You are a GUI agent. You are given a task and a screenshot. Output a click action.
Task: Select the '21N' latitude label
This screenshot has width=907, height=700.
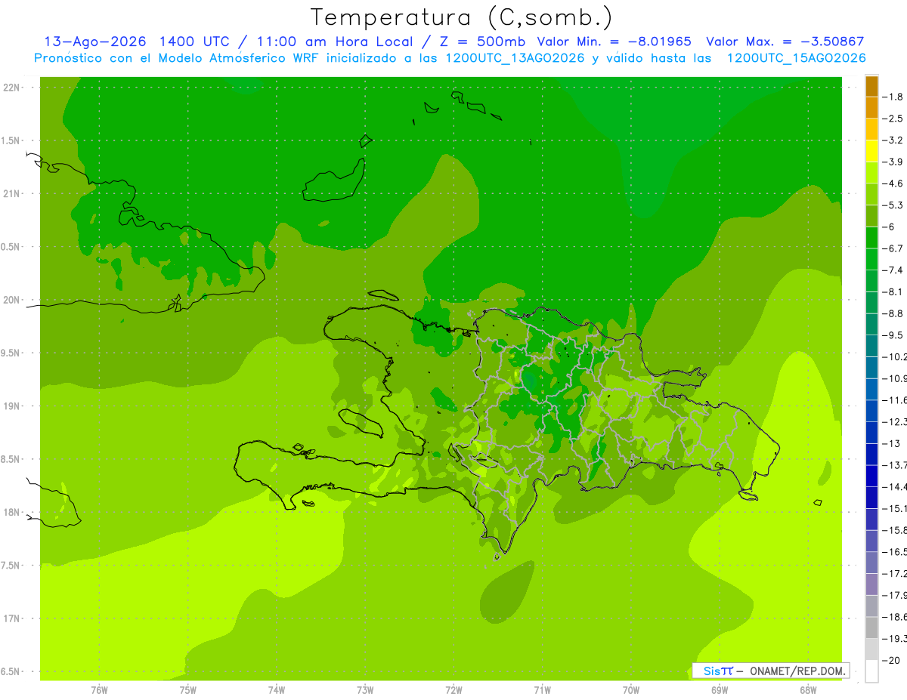click(11, 194)
